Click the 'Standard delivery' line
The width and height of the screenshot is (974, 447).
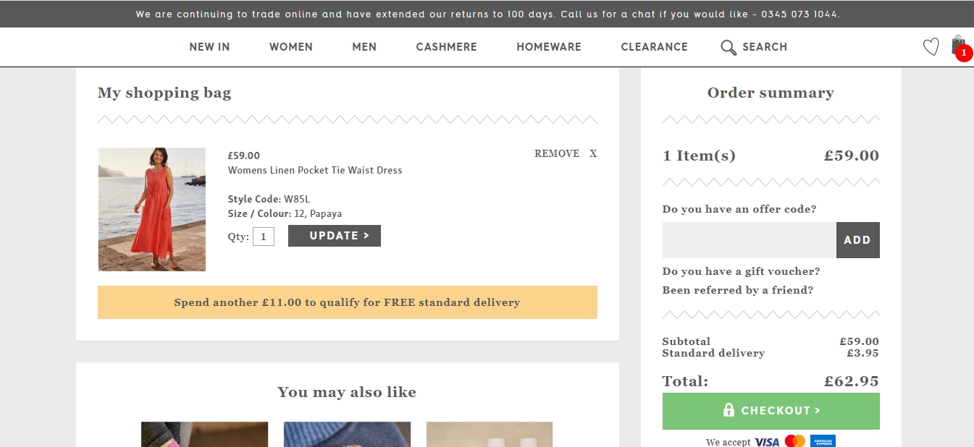pyautogui.click(x=771, y=353)
